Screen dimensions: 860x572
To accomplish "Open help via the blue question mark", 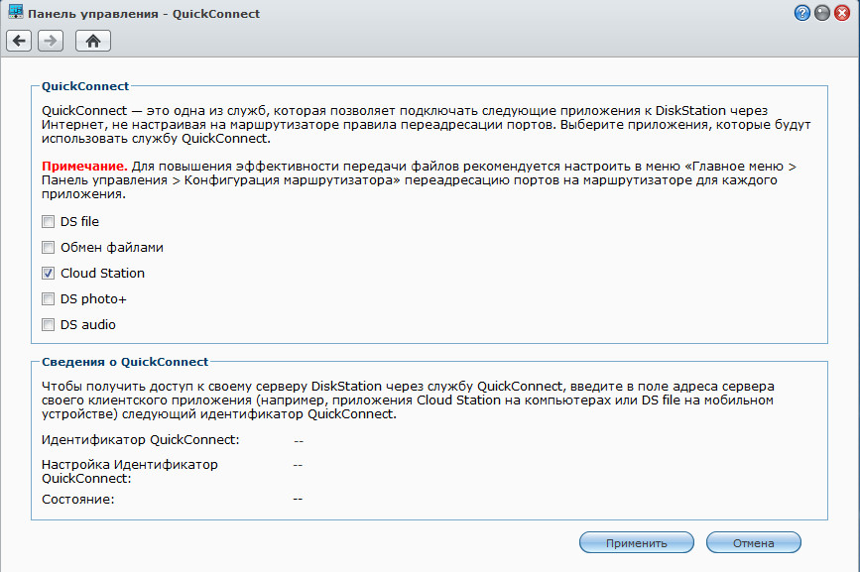I will [801, 12].
